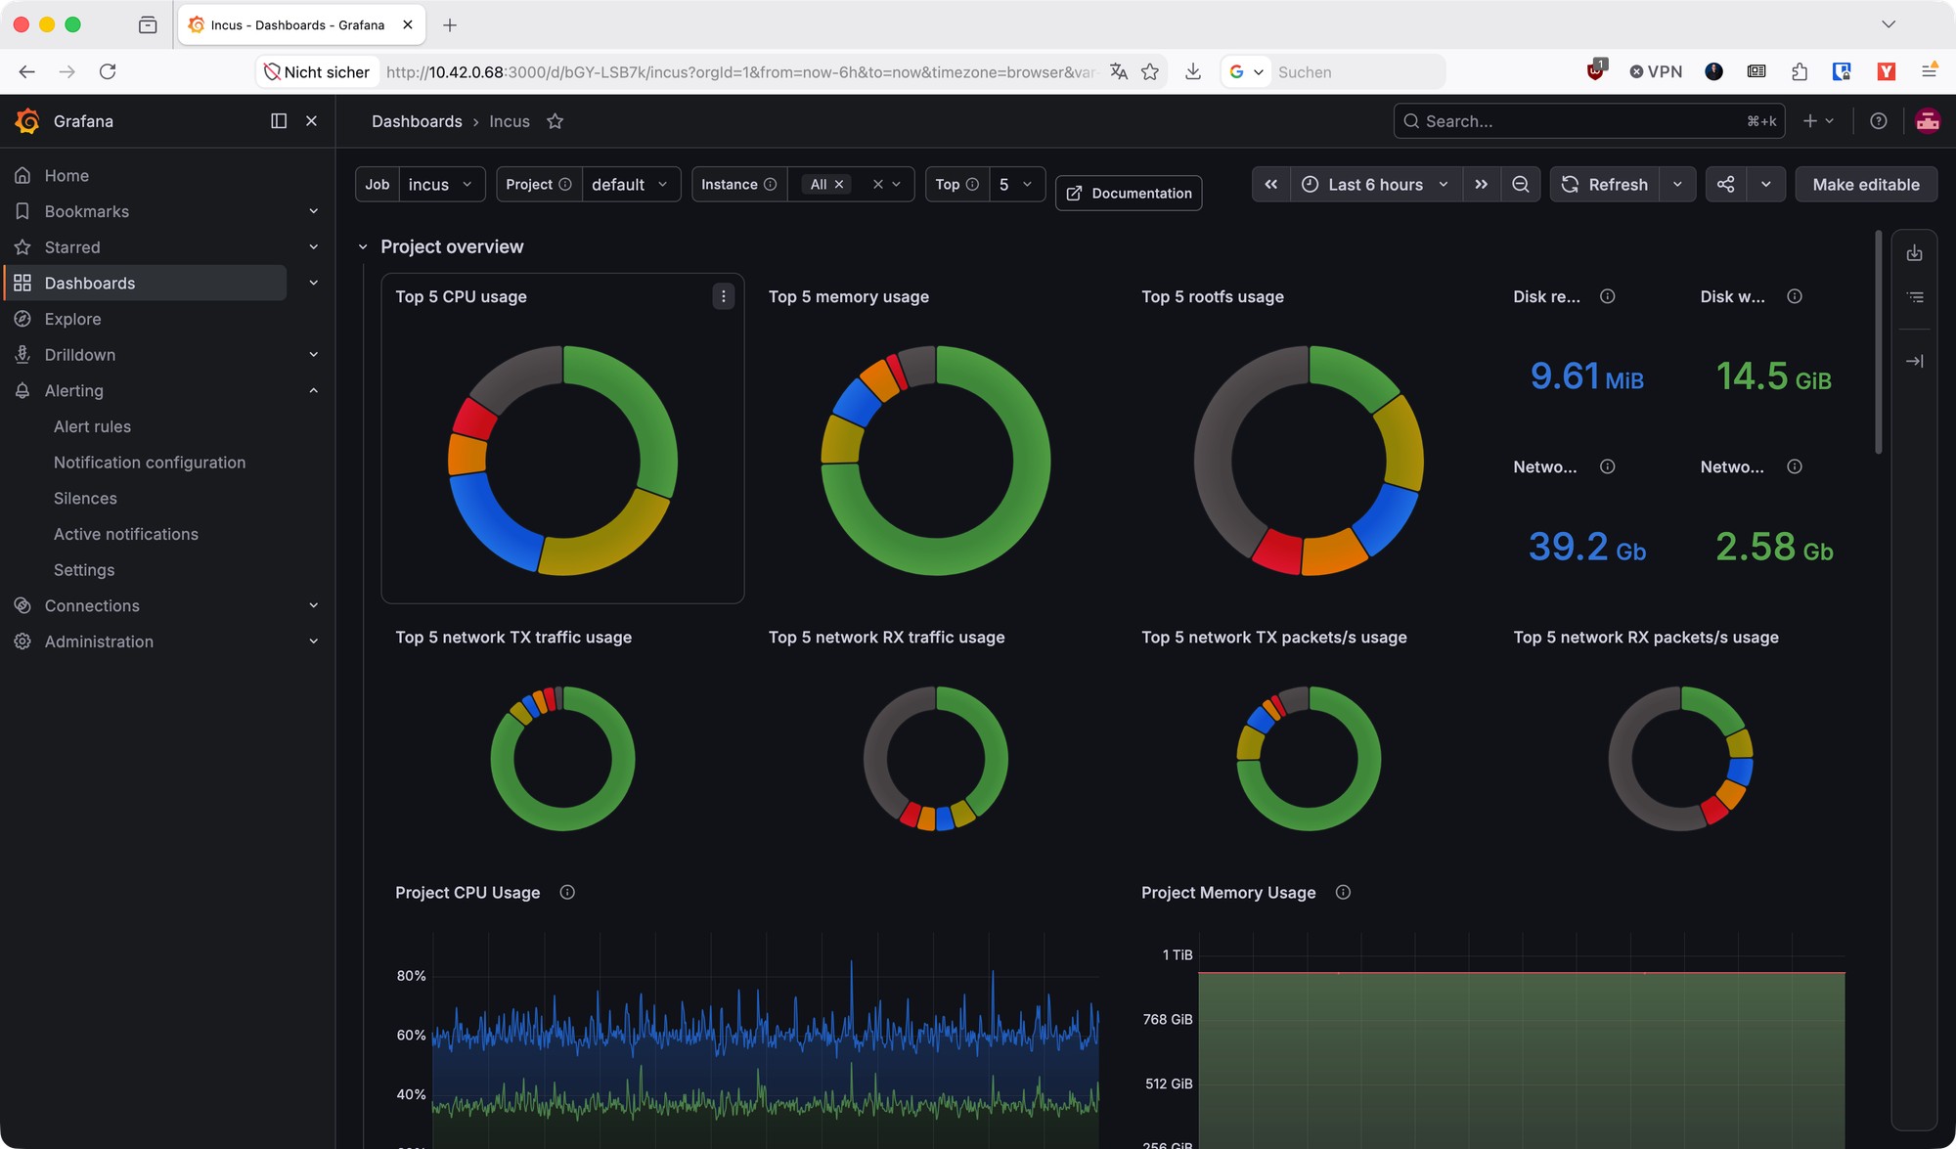Open the refresh interval dropdown arrow
This screenshot has width=1956, height=1149.
pos(1678,184)
